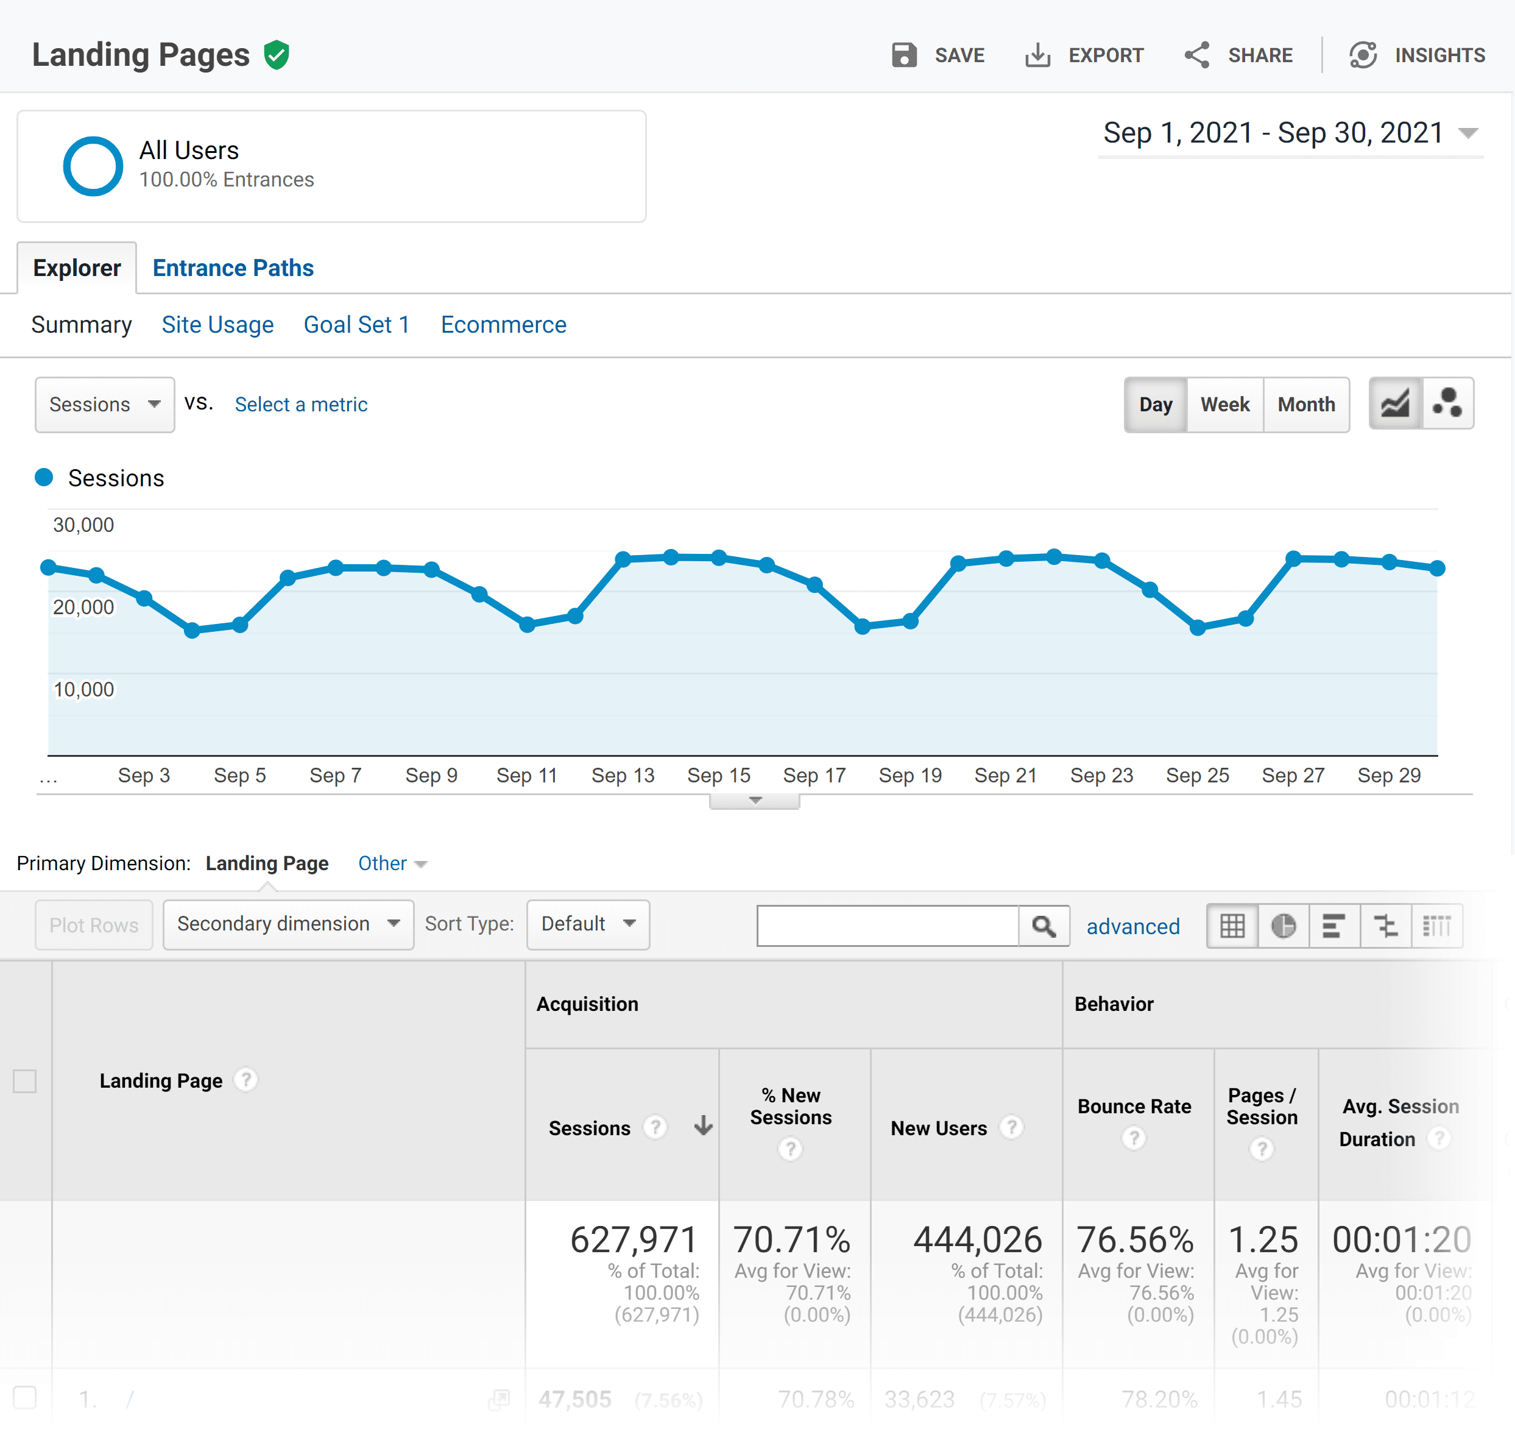Toggle the Day view button
Image resolution: width=1515 pixels, height=1435 pixels.
(x=1154, y=403)
